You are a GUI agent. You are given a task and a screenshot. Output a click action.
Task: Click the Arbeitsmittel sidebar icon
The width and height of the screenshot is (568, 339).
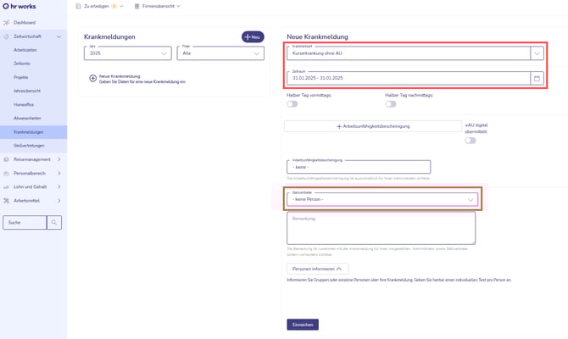tap(7, 201)
